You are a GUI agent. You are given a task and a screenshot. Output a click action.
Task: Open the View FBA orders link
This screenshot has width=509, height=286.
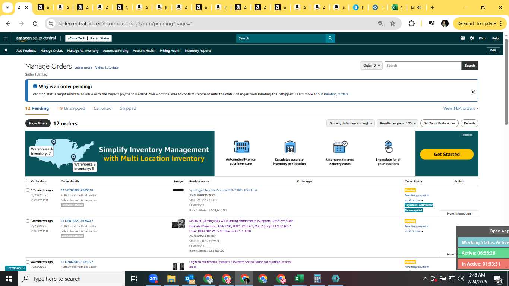(x=461, y=108)
